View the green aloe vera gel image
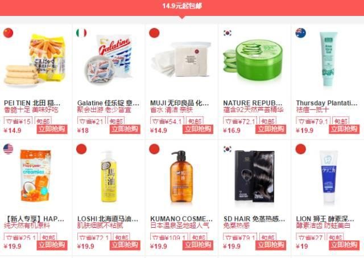364x258 pixels. coord(254,61)
